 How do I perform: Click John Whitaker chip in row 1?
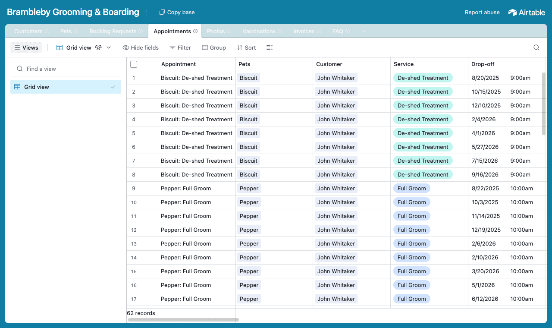click(x=336, y=78)
